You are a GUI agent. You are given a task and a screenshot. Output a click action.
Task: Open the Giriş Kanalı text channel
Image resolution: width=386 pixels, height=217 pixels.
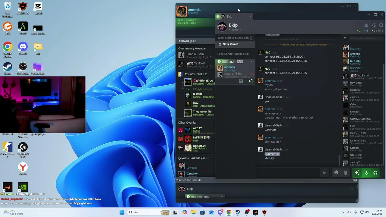tap(236, 44)
